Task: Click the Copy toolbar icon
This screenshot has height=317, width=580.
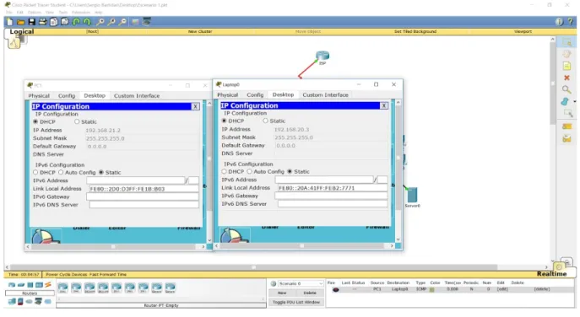Action: pos(54,22)
